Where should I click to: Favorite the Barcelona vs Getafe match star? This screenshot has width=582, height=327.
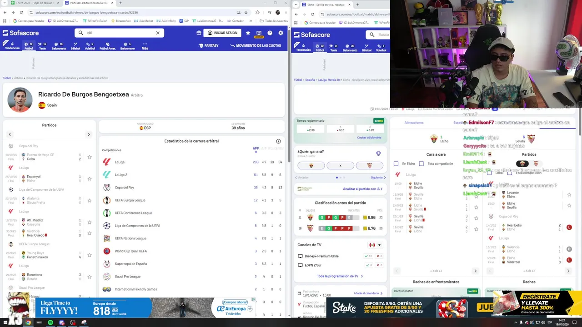click(89, 277)
